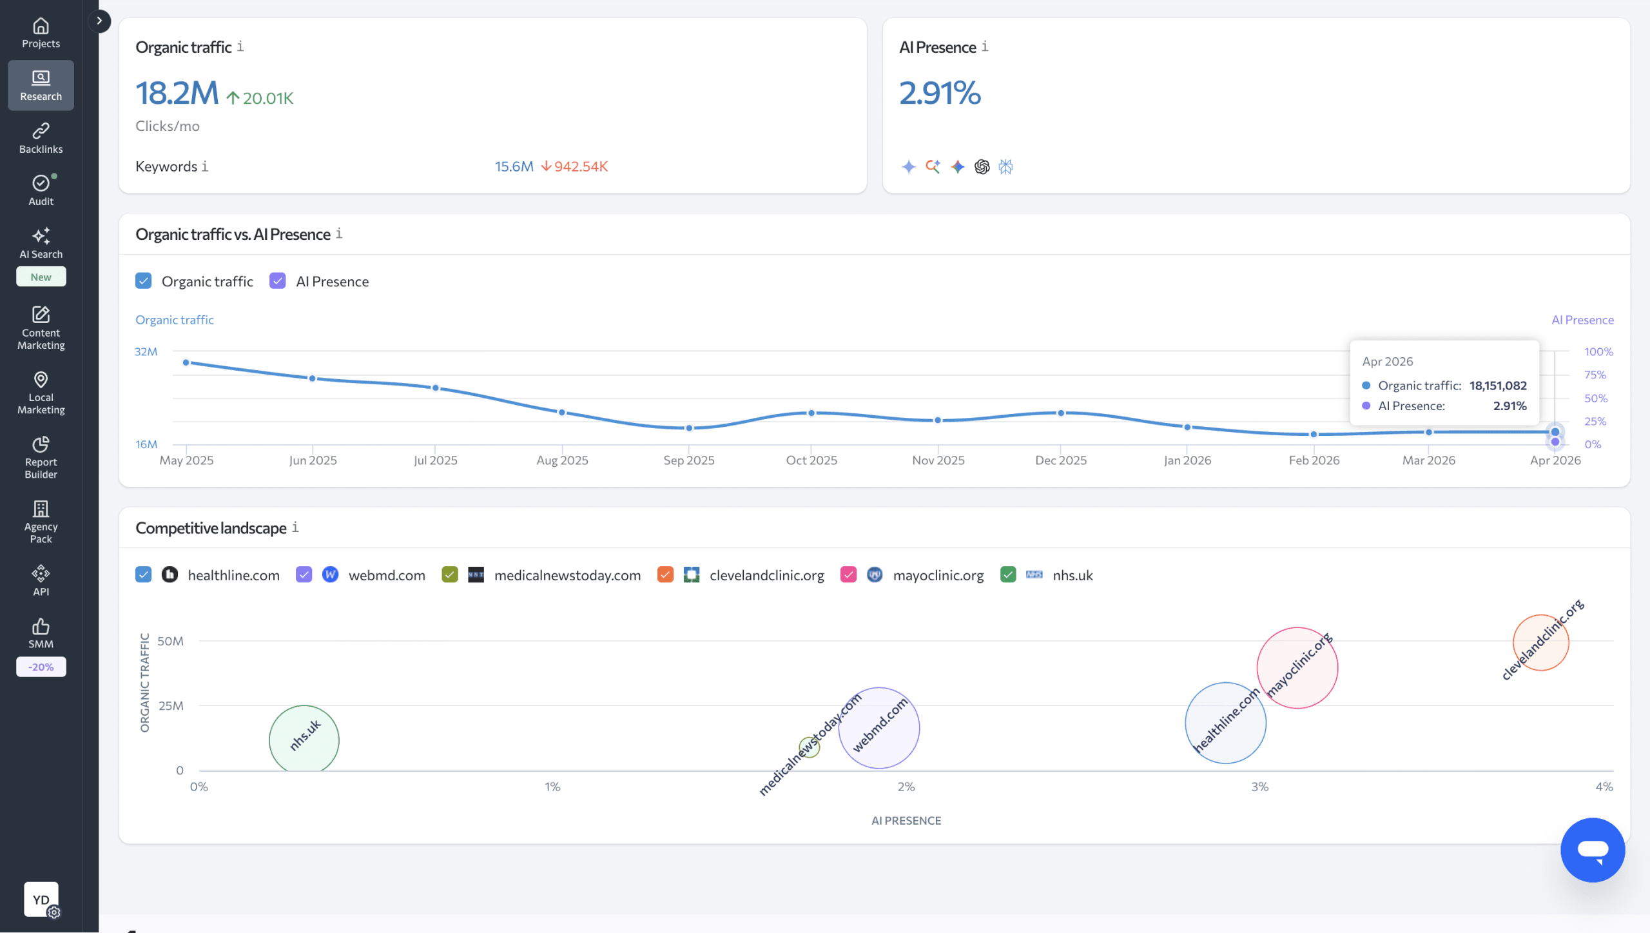Toggle webmd.com checkbox

(x=304, y=575)
